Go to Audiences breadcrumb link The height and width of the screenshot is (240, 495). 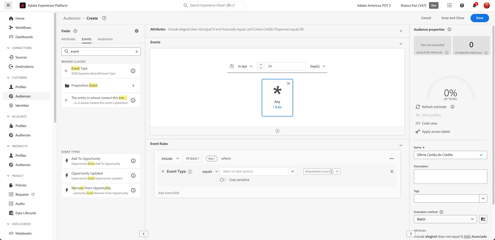click(72, 18)
